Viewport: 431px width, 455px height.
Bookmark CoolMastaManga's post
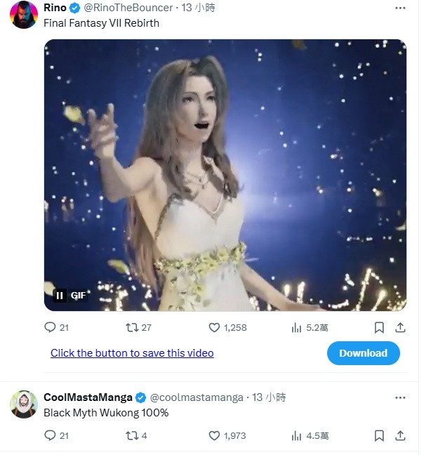point(379,435)
